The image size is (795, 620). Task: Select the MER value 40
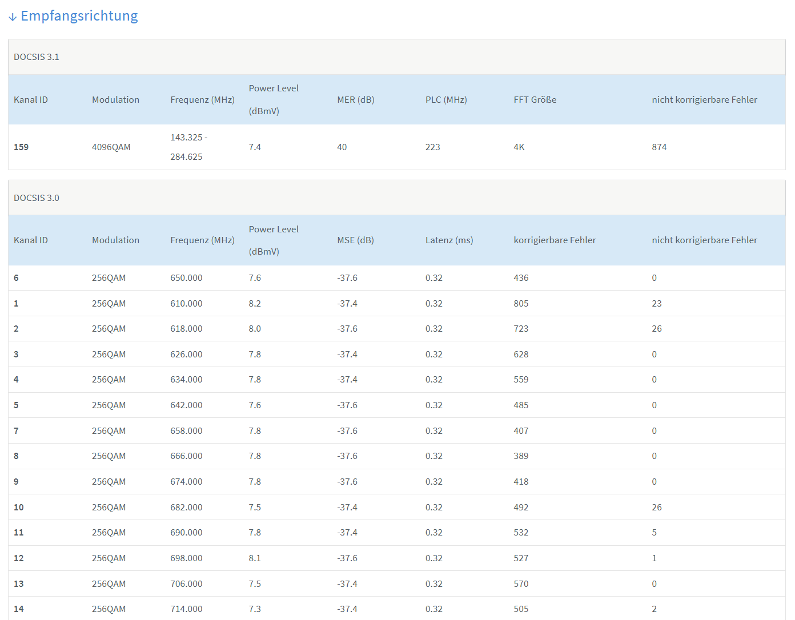pos(342,147)
